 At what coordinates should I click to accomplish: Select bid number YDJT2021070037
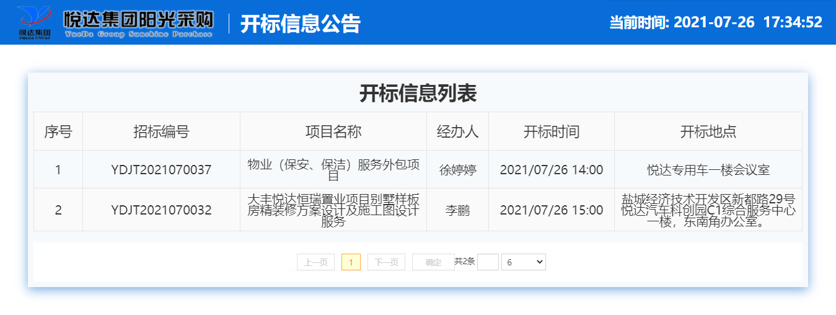(161, 169)
